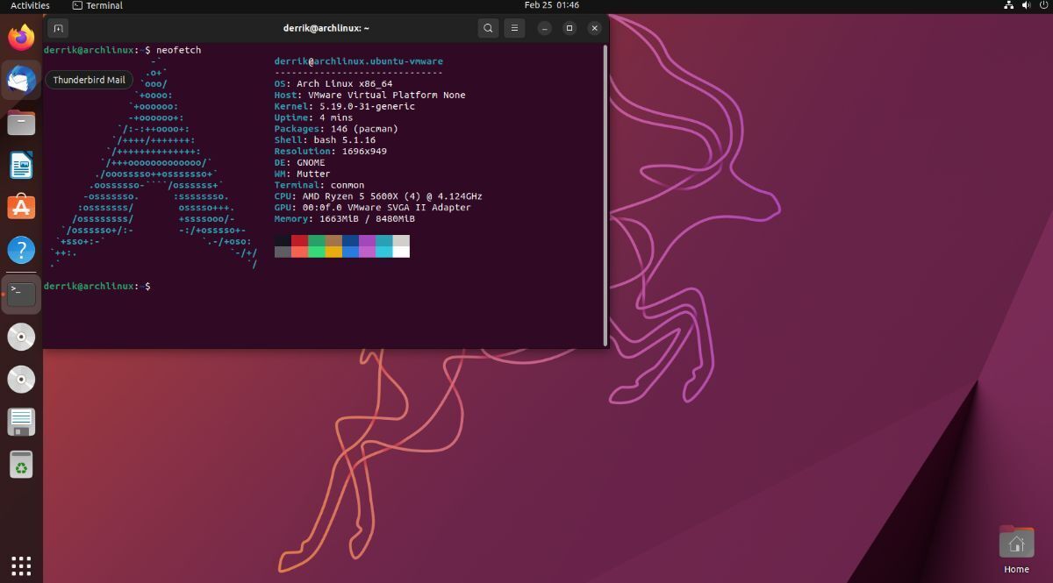Viewport: 1053px width, 583px height.
Task: Show Applications grid
Action: click(x=21, y=565)
